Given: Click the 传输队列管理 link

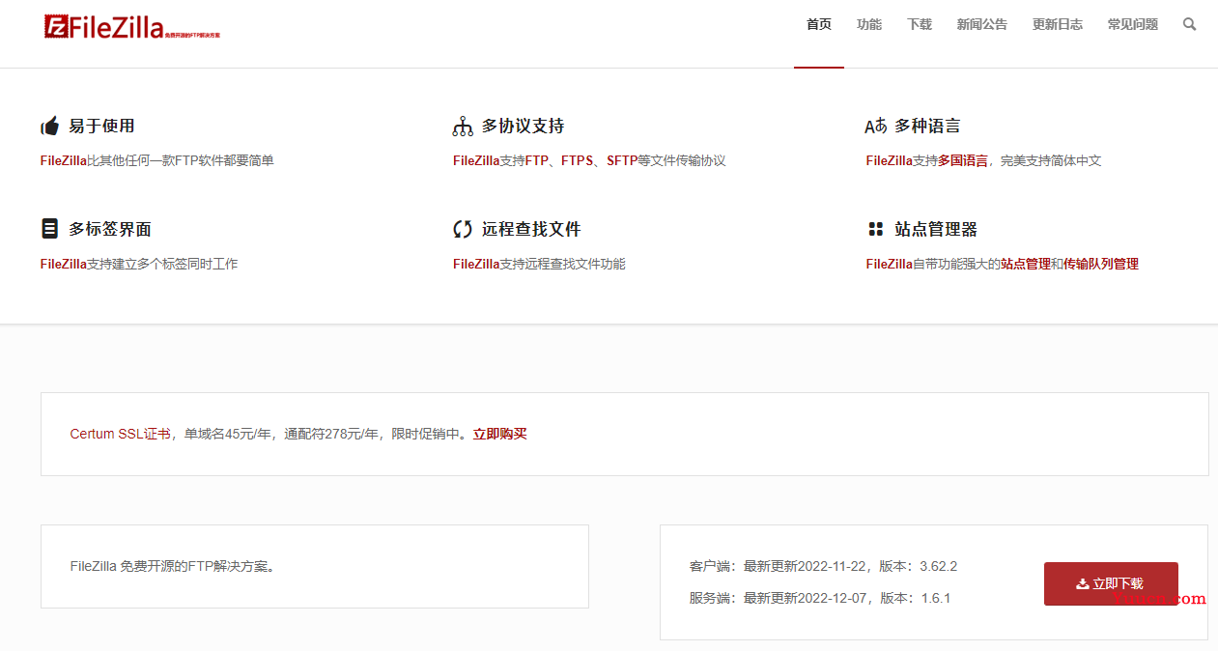Looking at the screenshot, I should pos(1101,264).
